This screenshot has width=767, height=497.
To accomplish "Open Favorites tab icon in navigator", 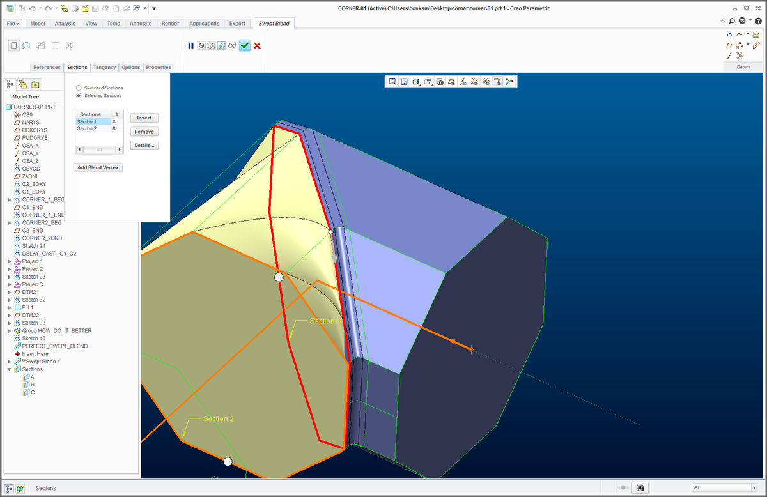I will pos(35,84).
